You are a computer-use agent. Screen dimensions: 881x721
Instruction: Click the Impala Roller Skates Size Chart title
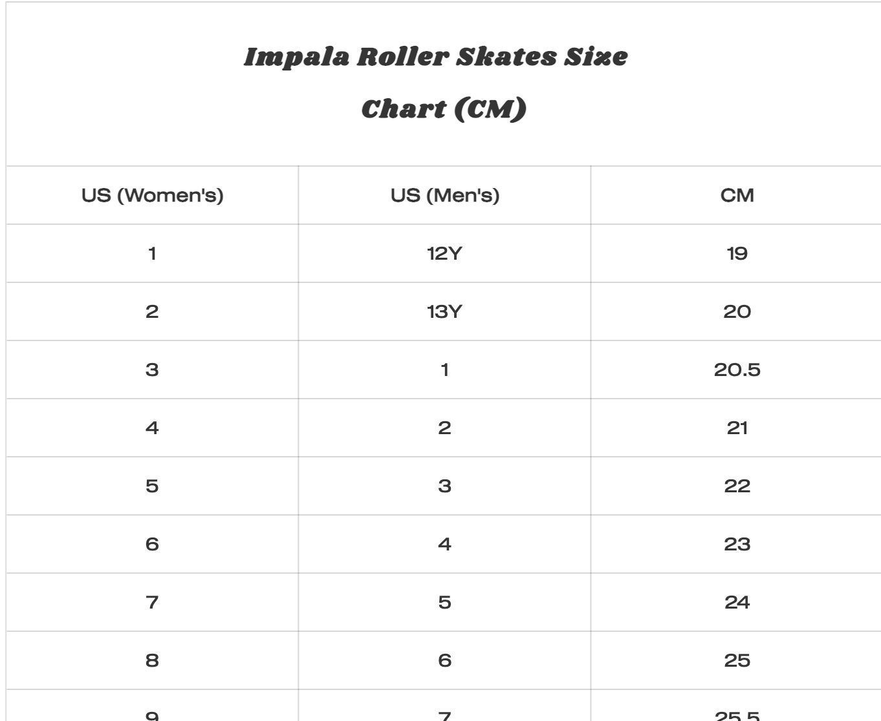point(436,83)
